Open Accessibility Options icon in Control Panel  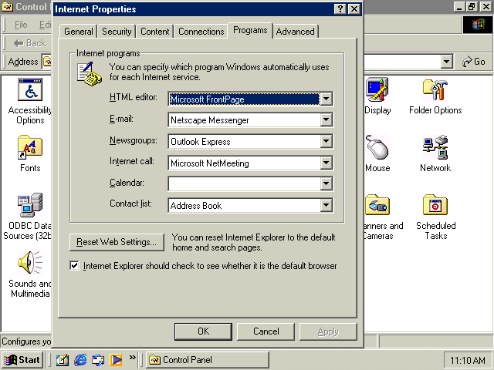coord(30,89)
